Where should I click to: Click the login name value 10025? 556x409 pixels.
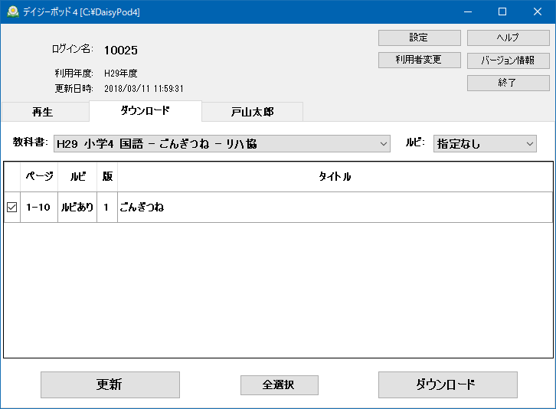pos(120,51)
